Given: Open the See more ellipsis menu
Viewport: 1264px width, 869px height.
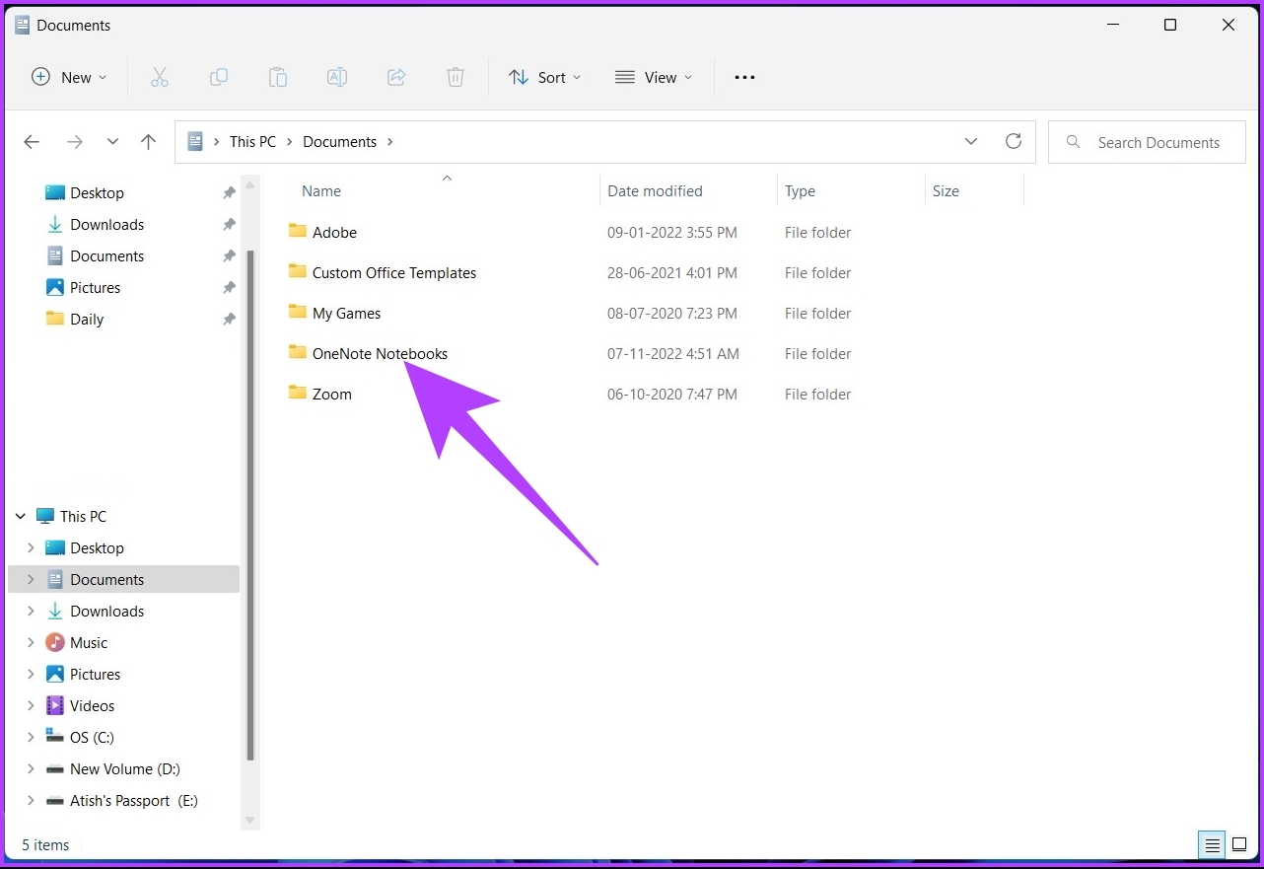Looking at the screenshot, I should click(744, 77).
